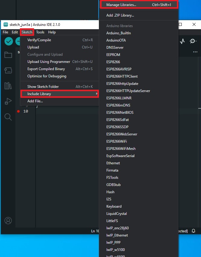Image resolution: width=201 pixels, height=257 pixels.
Task: Open the three-dots tab options menu
Action: coord(195,52)
